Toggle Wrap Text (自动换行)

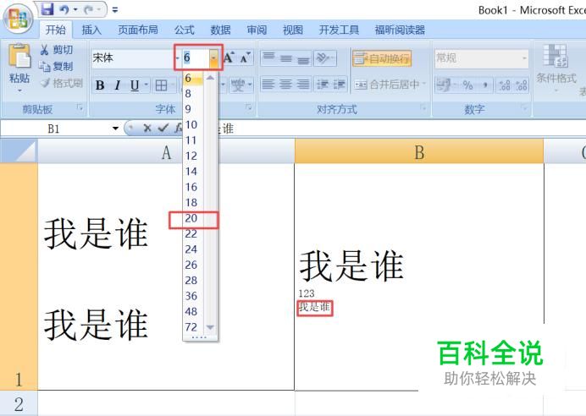(x=381, y=58)
